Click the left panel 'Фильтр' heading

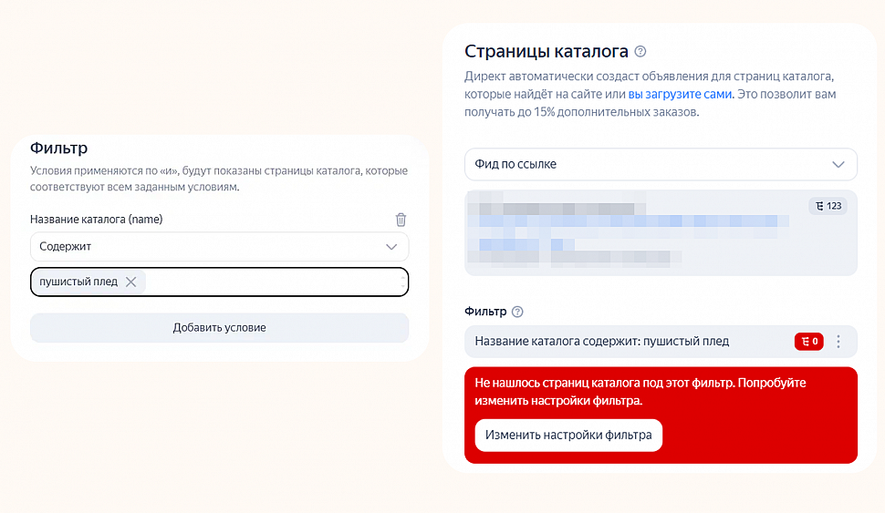tap(58, 149)
